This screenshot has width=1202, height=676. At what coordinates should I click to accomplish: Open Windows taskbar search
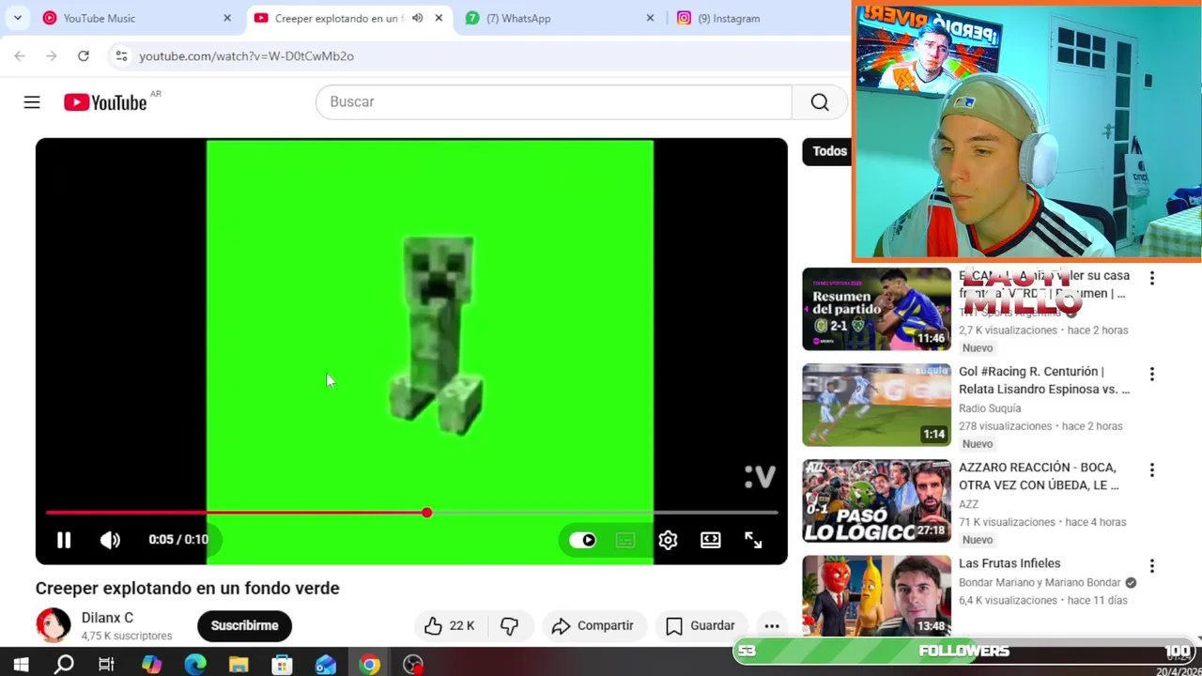(64, 665)
